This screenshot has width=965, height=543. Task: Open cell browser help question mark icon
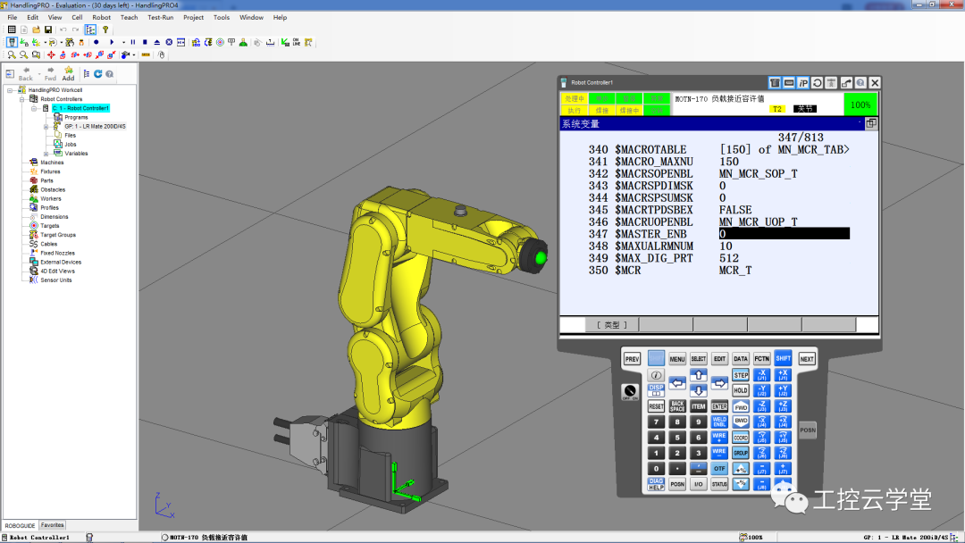point(110,74)
